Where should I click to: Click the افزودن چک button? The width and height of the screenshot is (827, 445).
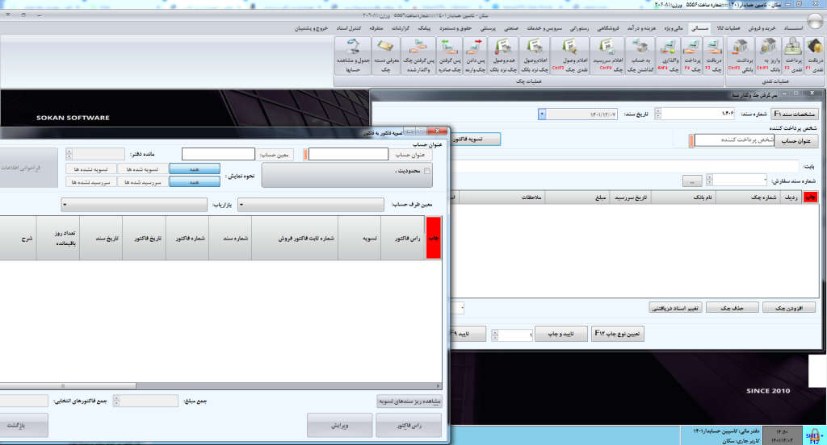(x=788, y=308)
